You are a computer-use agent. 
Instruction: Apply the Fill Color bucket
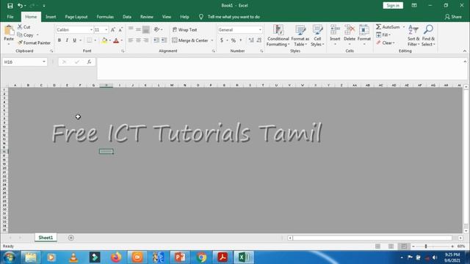[x=104, y=40]
